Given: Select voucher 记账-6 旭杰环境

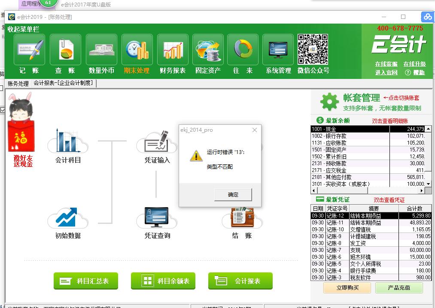Looking at the screenshot, I should (371, 257).
